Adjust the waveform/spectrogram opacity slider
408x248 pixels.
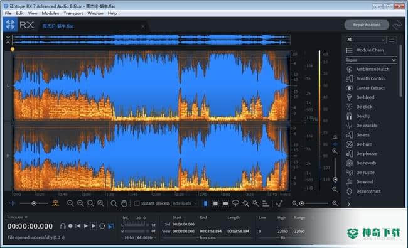click(34, 203)
